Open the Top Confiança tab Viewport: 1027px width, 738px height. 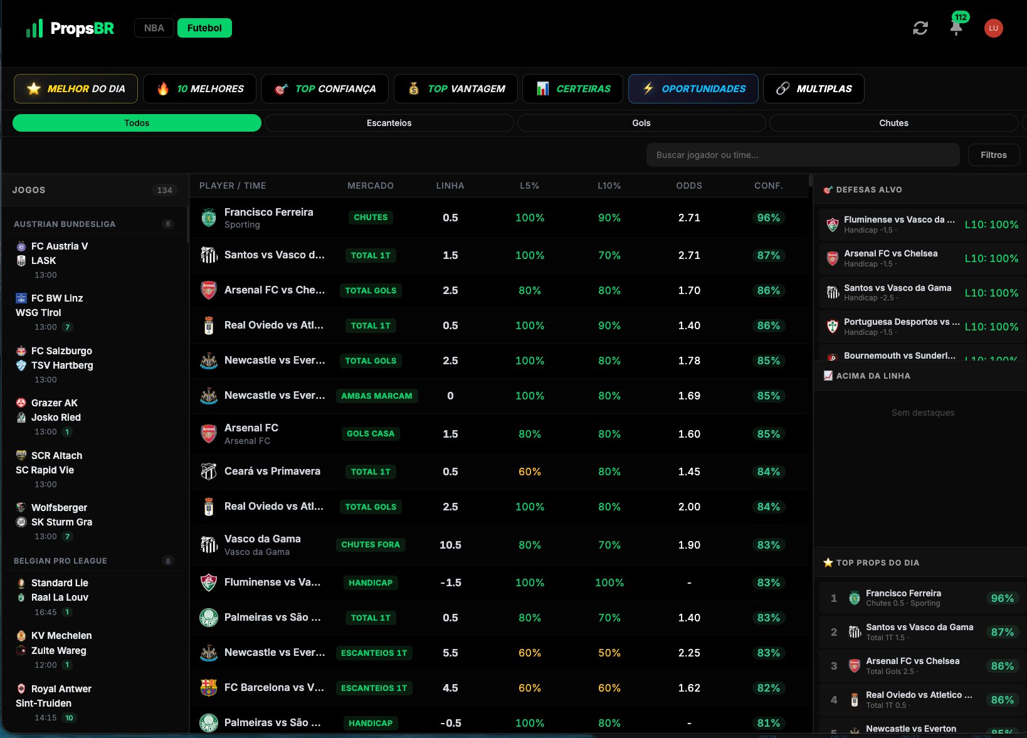coord(325,89)
